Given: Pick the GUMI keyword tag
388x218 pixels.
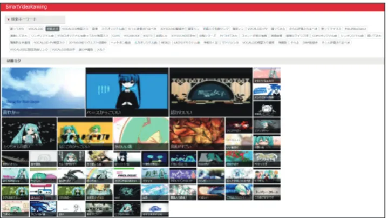Looking at the screenshot, I should [x=116, y=36].
